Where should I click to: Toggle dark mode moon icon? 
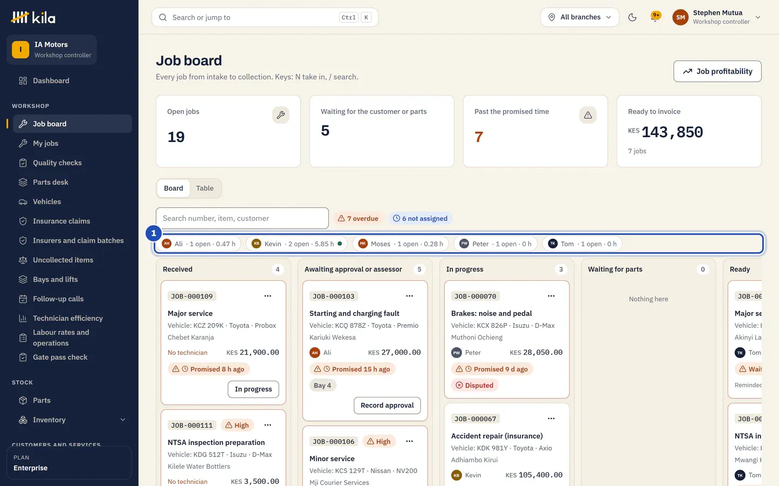tap(632, 17)
